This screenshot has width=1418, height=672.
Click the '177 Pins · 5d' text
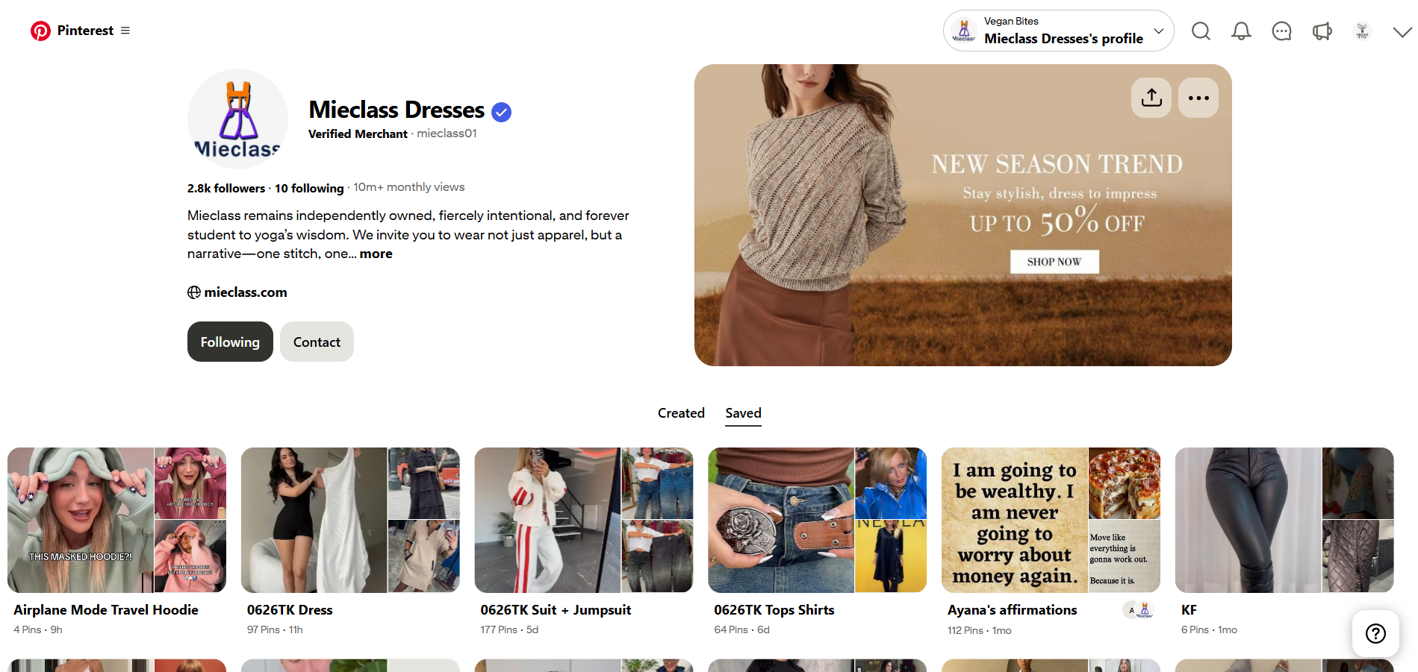tap(509, 630)
